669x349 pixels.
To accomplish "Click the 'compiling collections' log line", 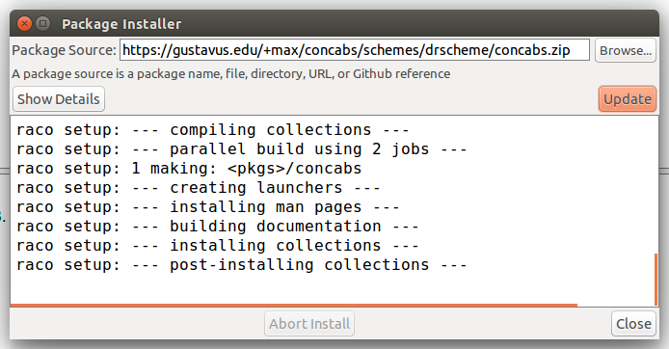I will tap(212, 130).
